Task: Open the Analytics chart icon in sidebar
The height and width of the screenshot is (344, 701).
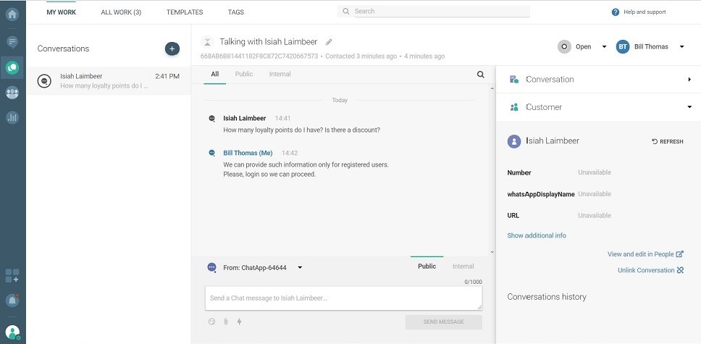Action: (12, 117)
